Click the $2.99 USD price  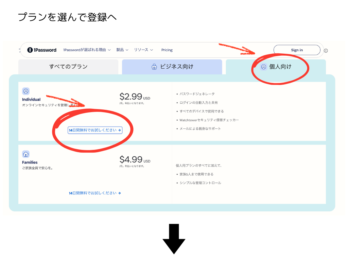[x=135, y=97]
